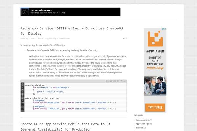Viewport: 197px width, 131px height.
Task: Open the Business category
Action: (x=140, y=128)
